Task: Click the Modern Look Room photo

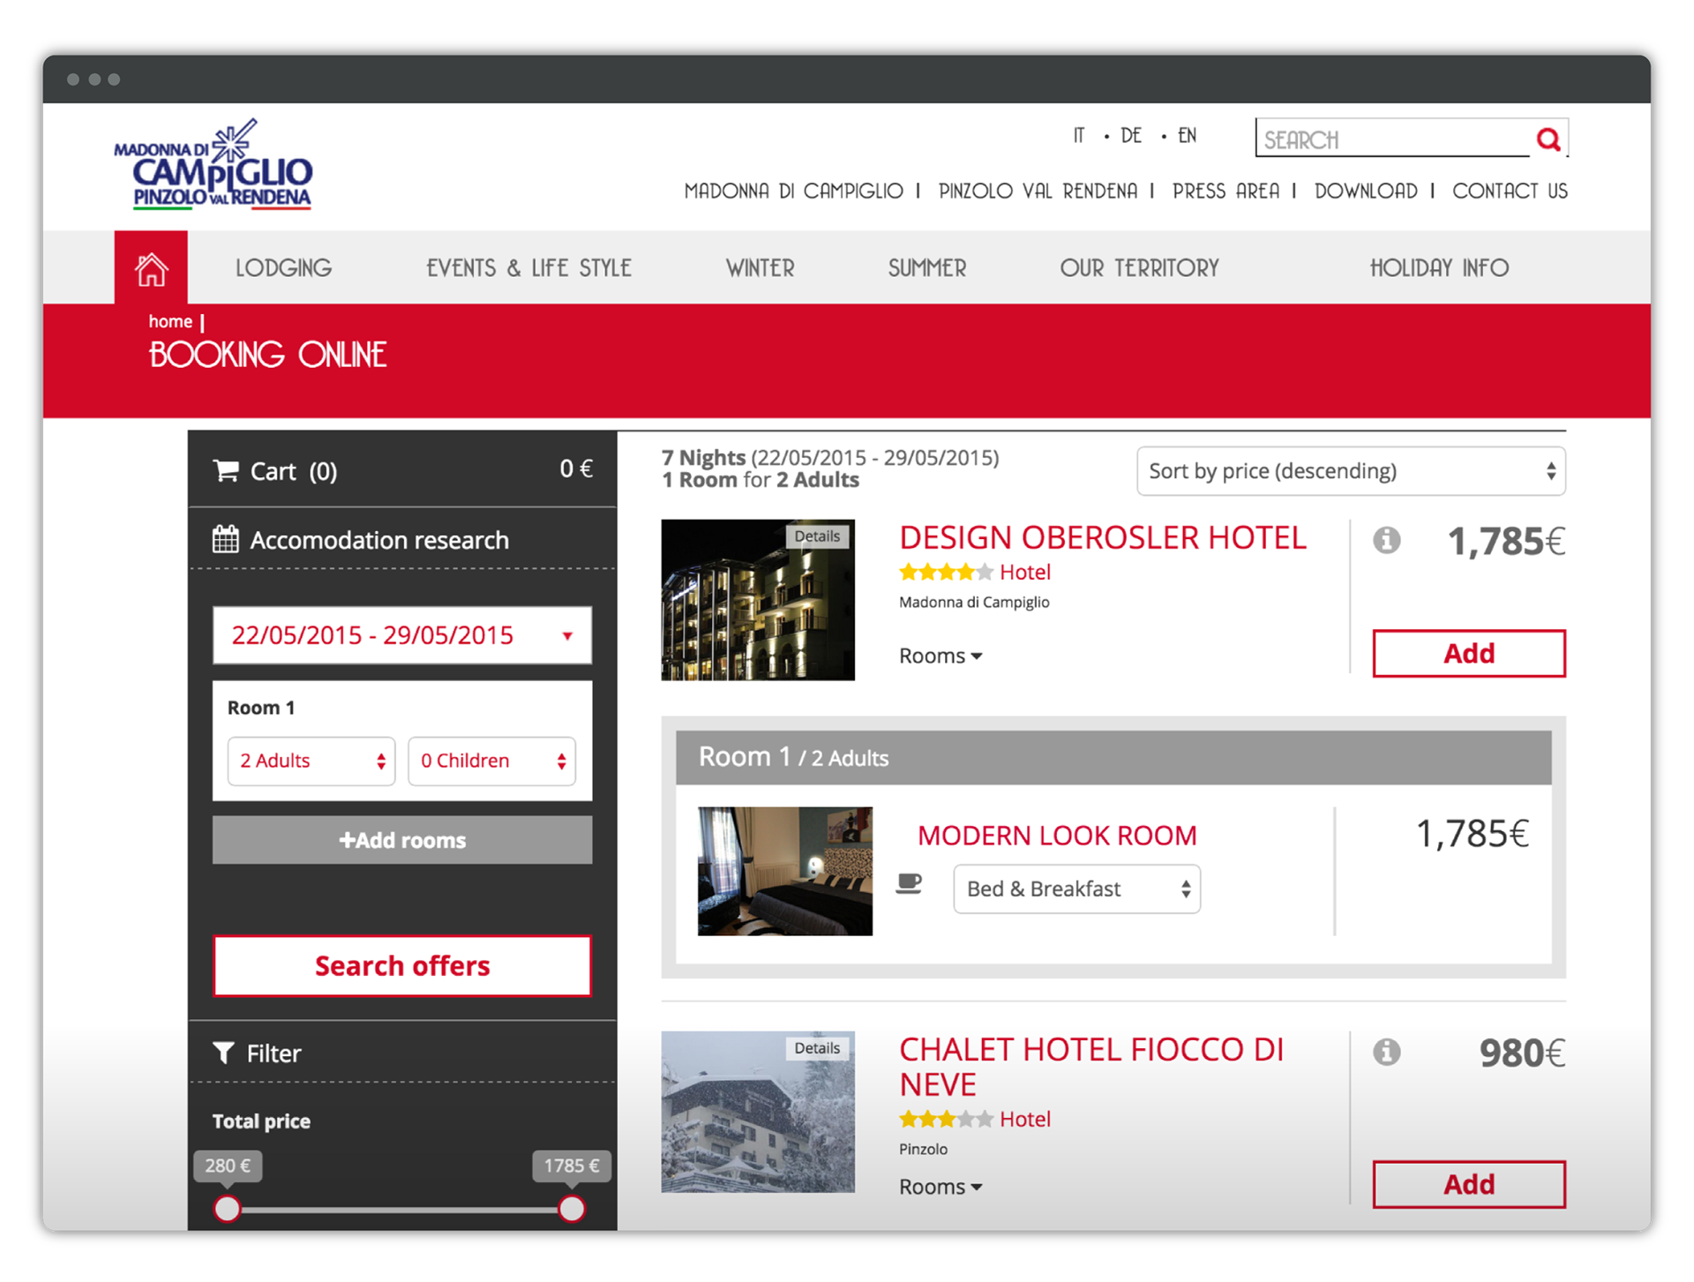Action: pos(785,871)
